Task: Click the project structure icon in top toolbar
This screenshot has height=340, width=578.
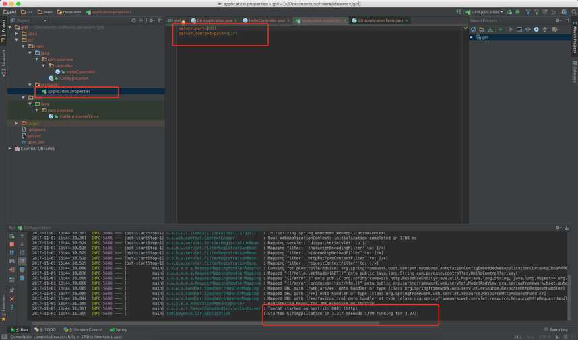Action: [564, 12]
